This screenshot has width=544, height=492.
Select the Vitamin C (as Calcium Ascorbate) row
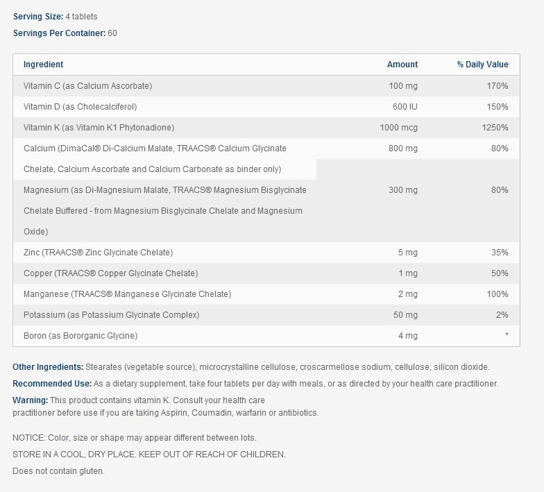point(87,86)
